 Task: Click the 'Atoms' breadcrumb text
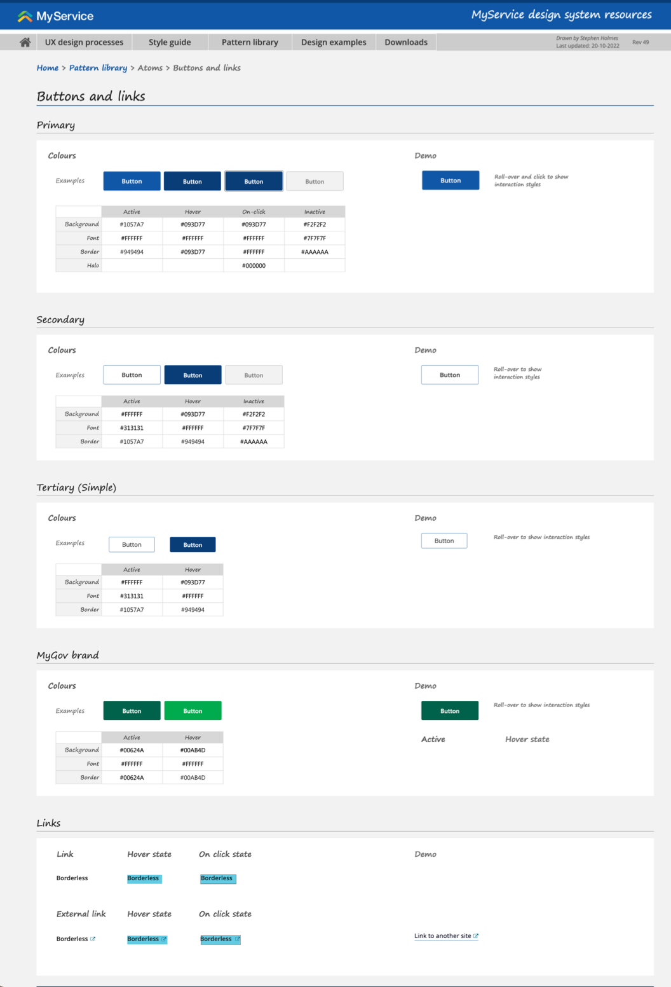point(150,67)
